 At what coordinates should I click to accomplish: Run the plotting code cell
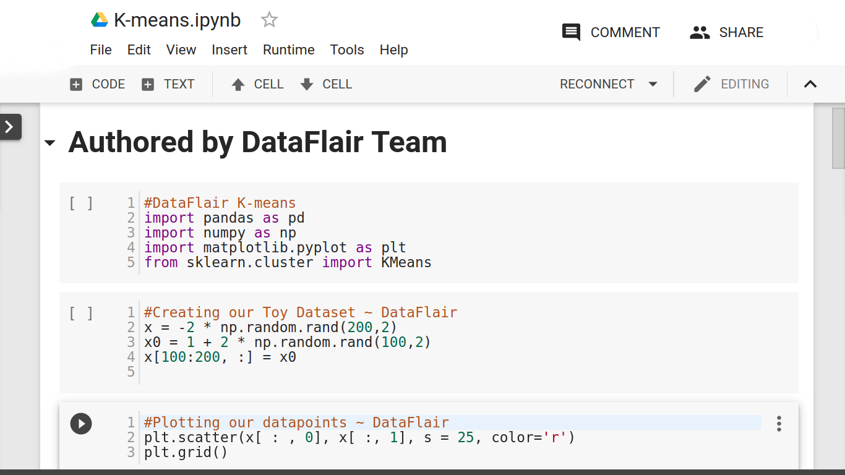click(x=81, y=424)
